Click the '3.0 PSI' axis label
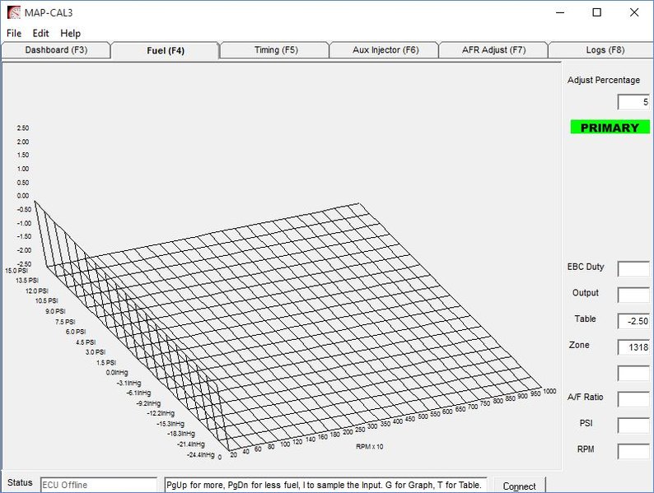Viewport: 654px width, 493px height. pyautogui.click(x=96, y=352)
